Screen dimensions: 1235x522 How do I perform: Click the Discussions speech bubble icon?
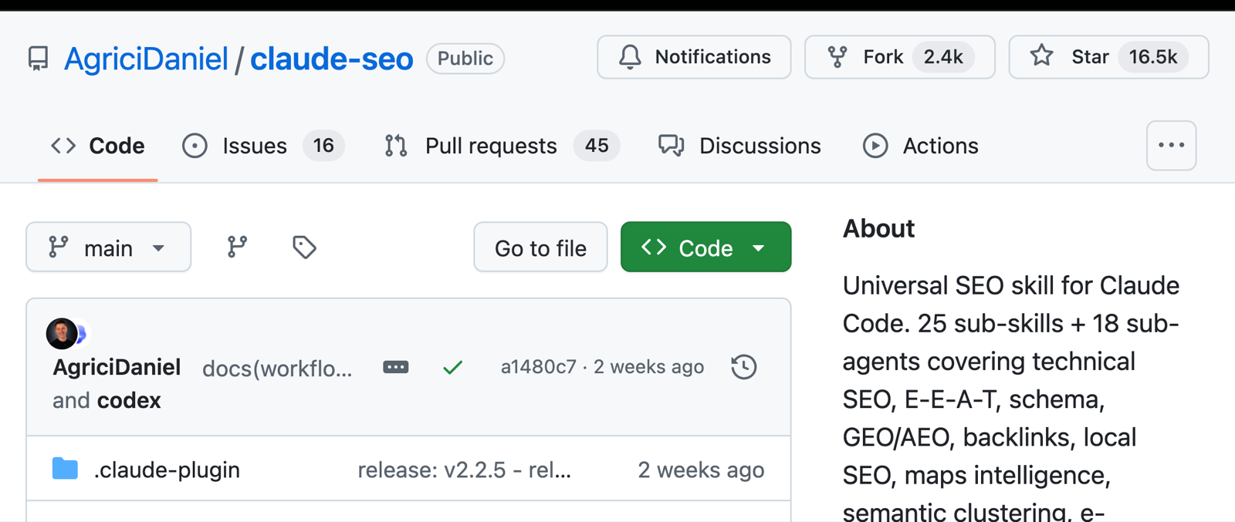click(x=671, y=146)
